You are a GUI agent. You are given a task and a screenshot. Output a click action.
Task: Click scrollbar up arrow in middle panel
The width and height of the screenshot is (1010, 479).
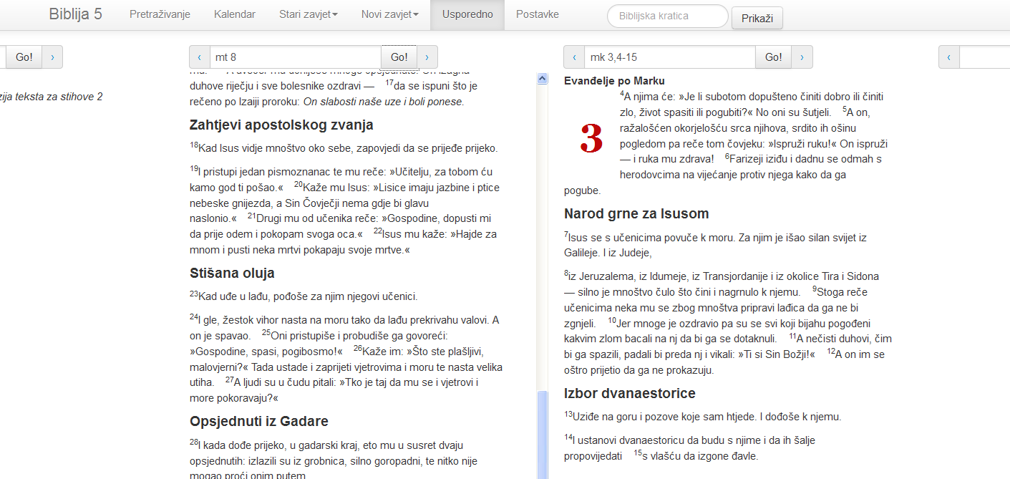[x=542, y=79]
